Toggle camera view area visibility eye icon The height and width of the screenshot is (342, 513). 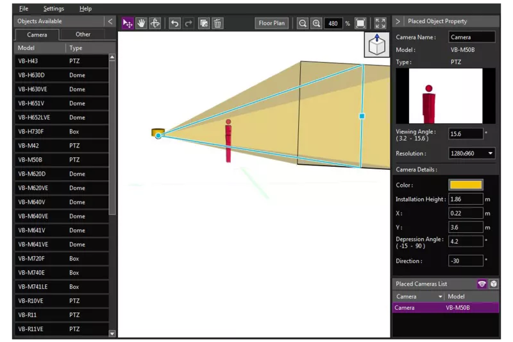coord(482,284)
